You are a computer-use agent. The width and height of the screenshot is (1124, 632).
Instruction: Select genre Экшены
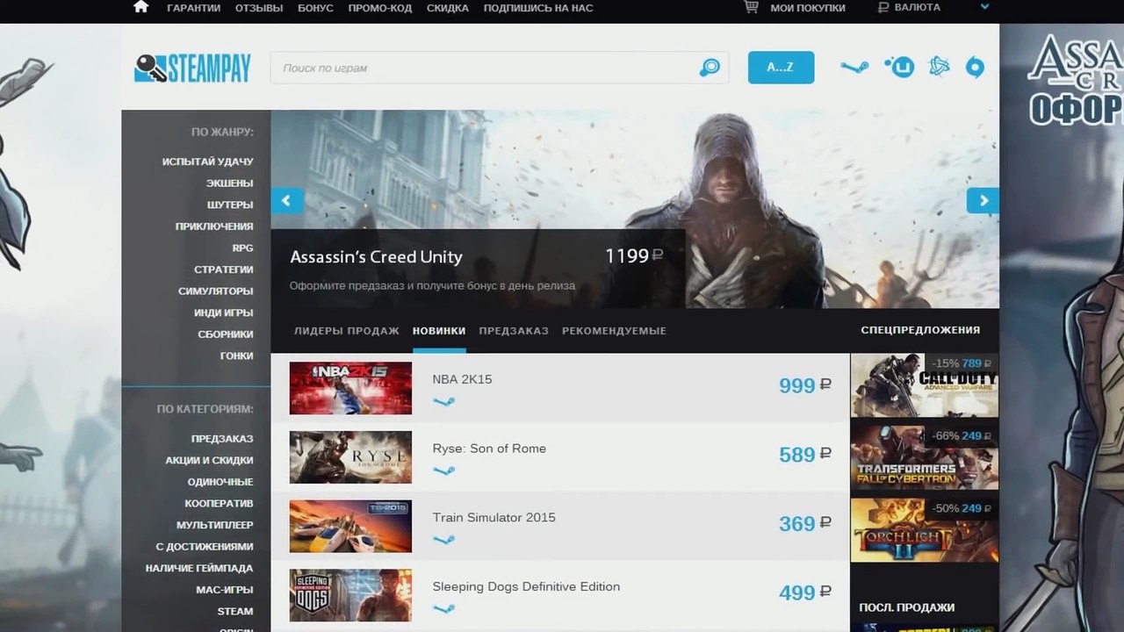(x=229, y=183)
